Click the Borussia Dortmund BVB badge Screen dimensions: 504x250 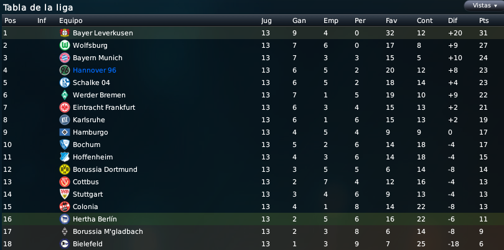tap(65, 169)
